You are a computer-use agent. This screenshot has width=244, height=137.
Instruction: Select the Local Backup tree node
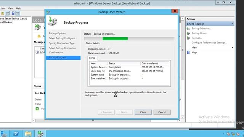point(6,22)
